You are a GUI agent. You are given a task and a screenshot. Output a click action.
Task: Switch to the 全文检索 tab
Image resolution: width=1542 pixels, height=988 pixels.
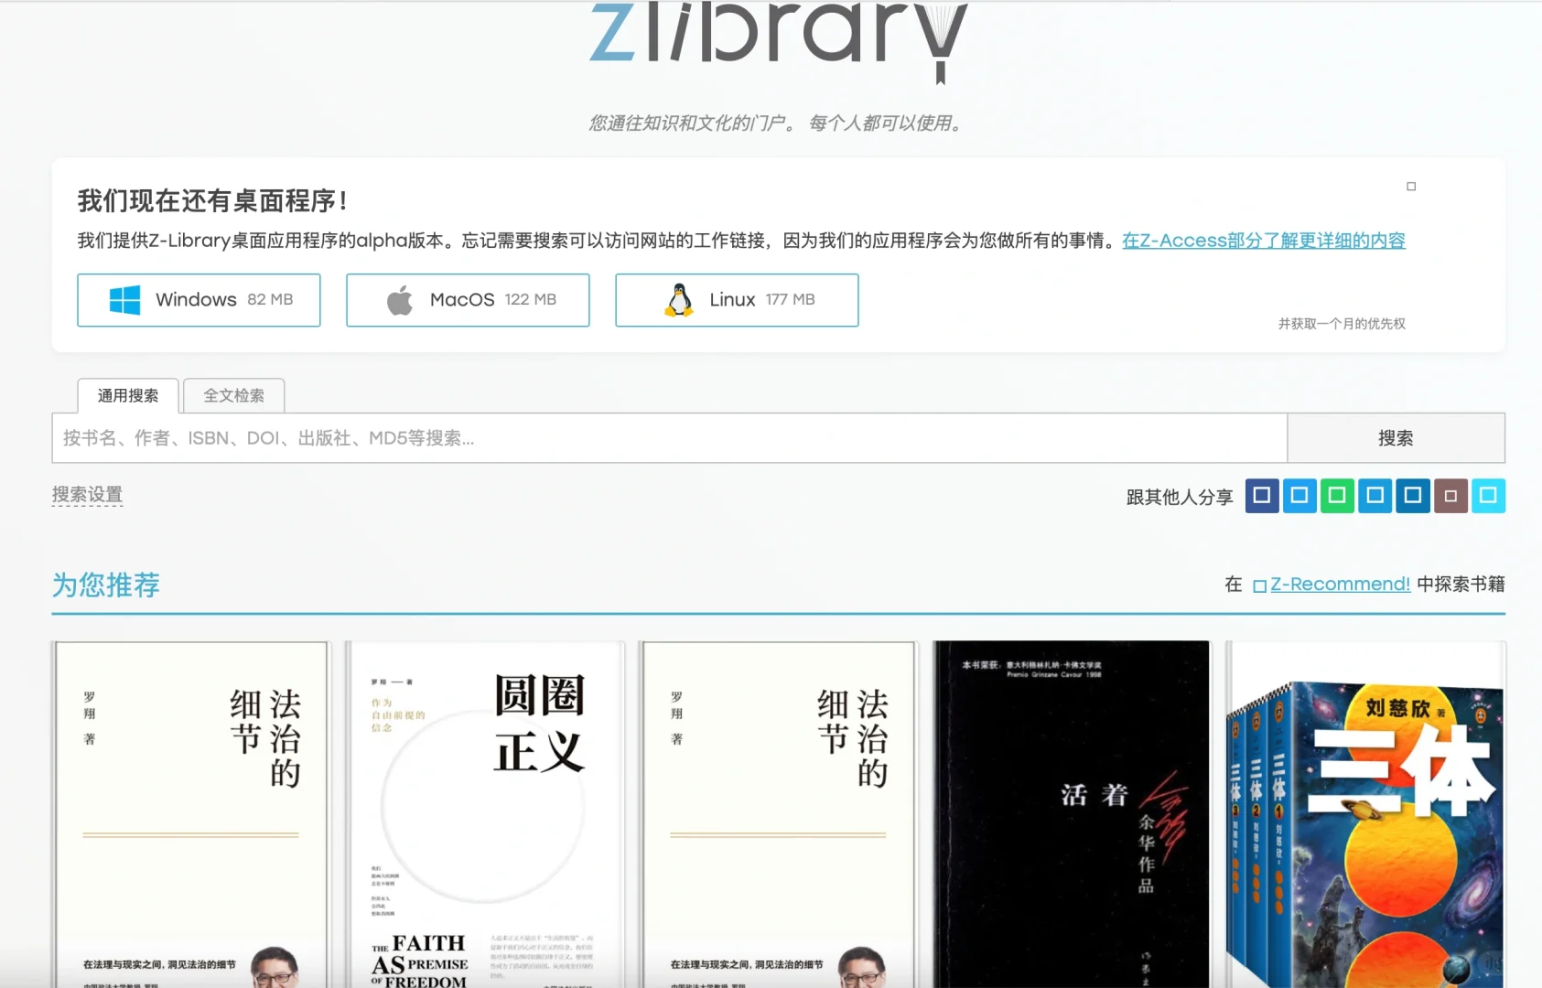pos(233,396)
